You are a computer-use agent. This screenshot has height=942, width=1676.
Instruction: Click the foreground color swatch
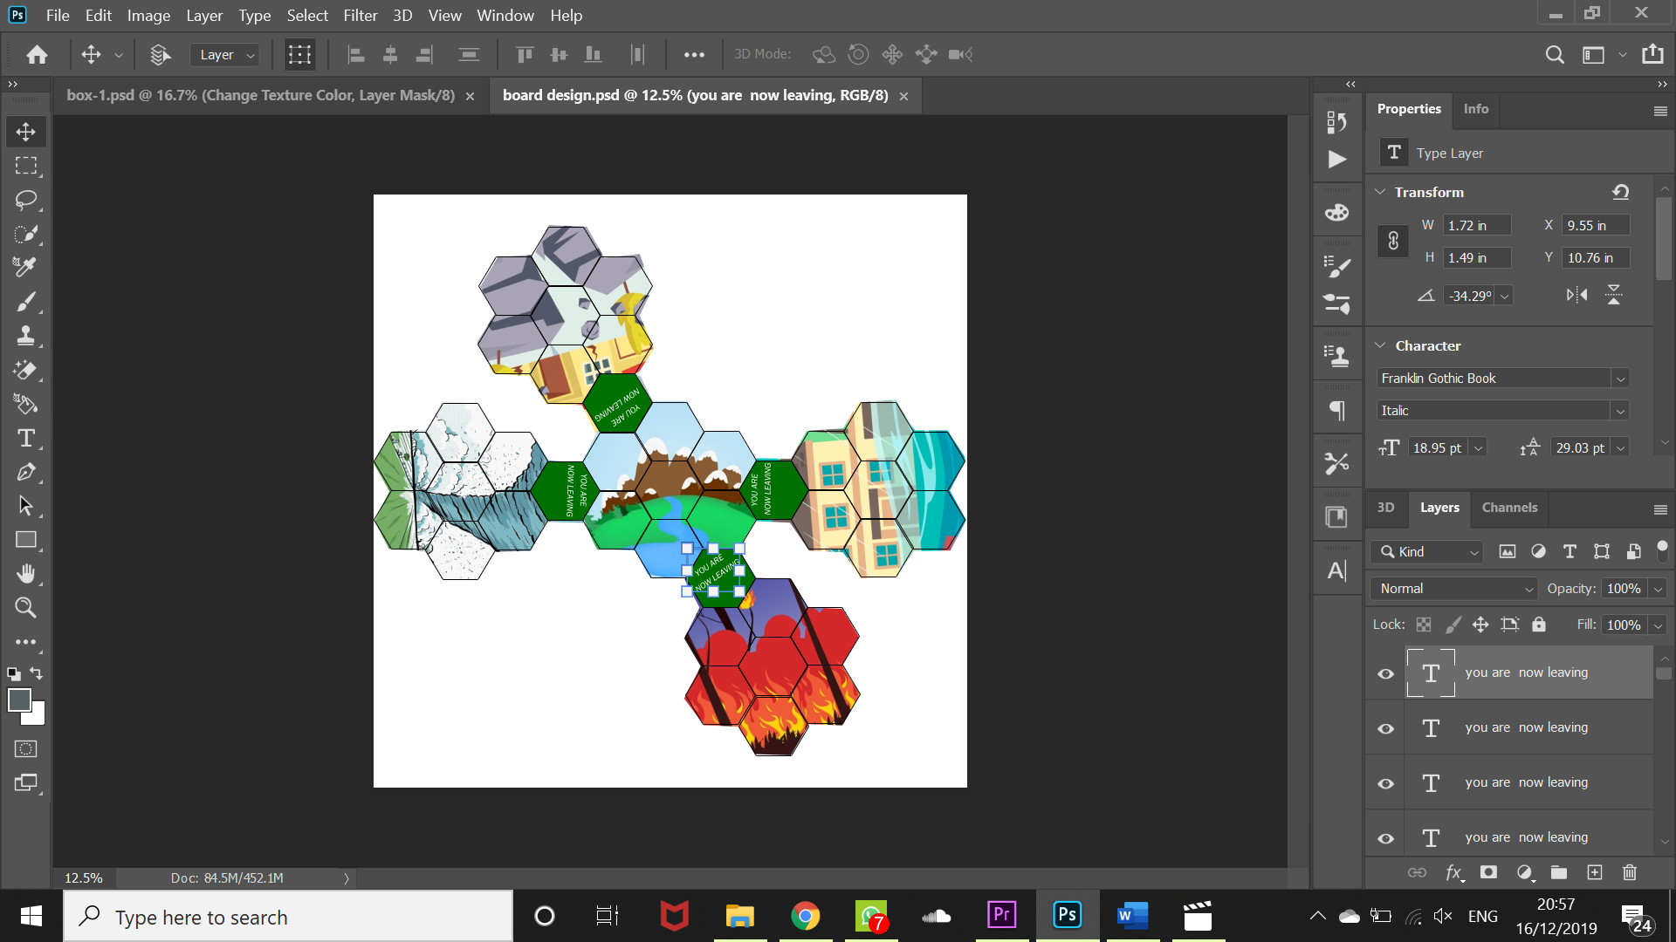pyautogui.click(x=19, y=700)
